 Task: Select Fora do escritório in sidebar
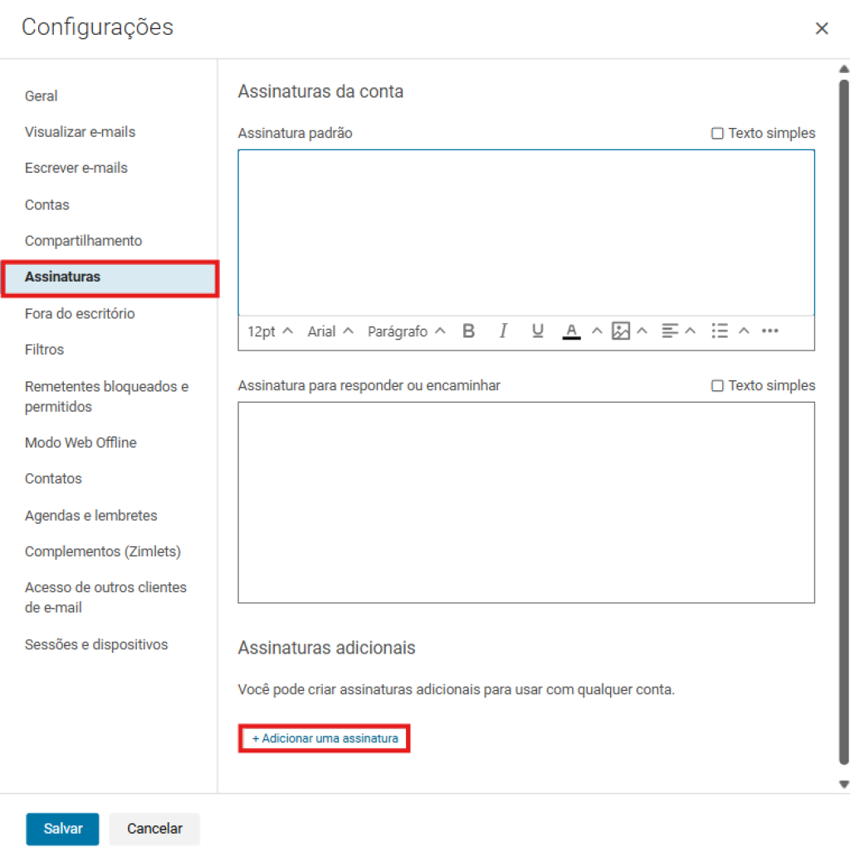click(80, 314)
